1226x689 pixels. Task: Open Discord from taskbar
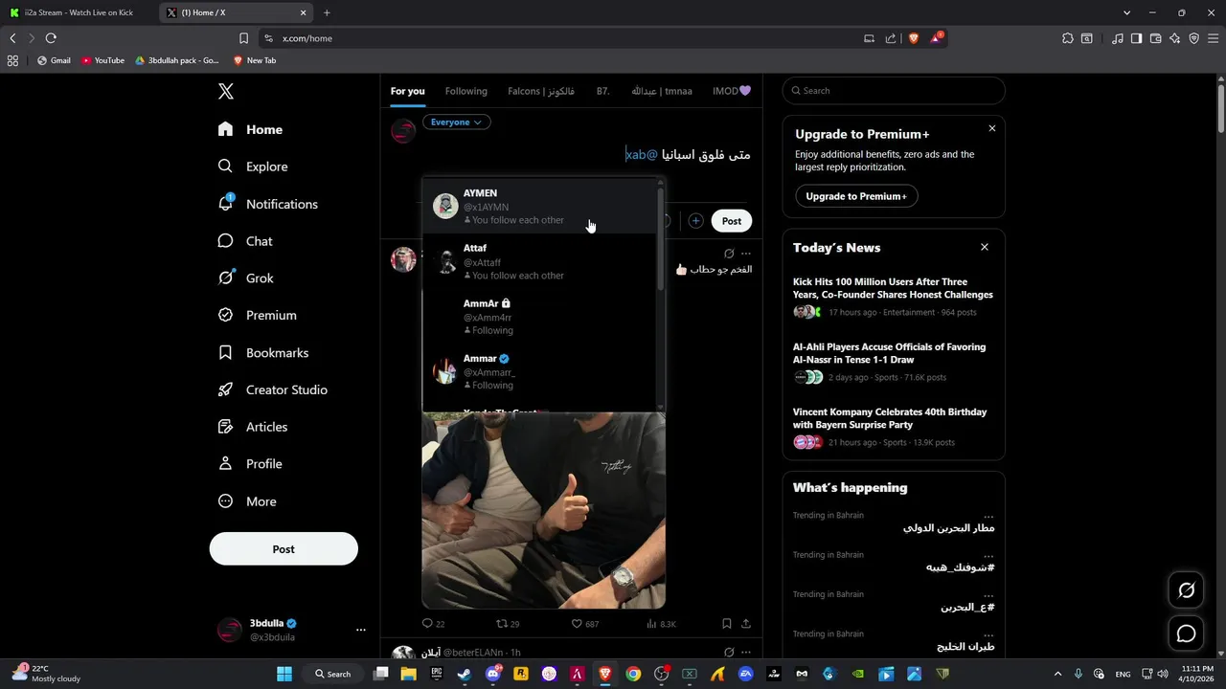point(493,674)
